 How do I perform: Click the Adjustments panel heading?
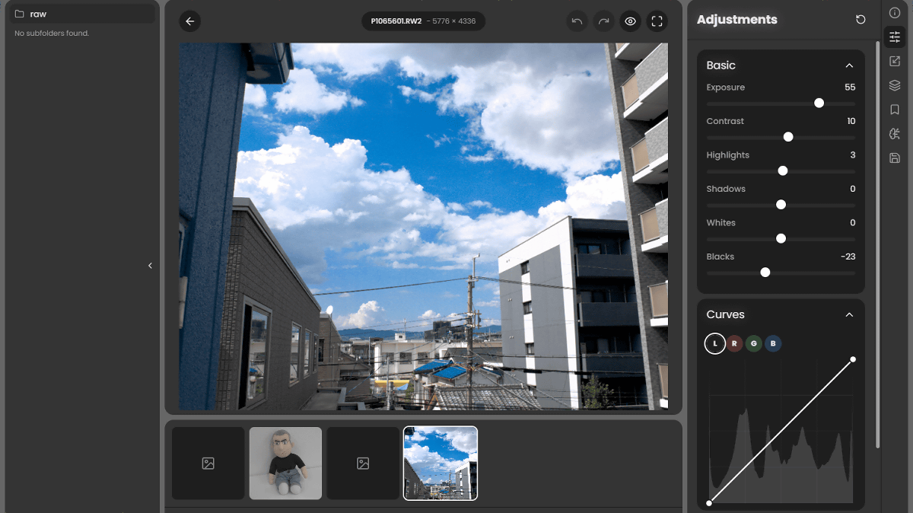pos(737,20)
